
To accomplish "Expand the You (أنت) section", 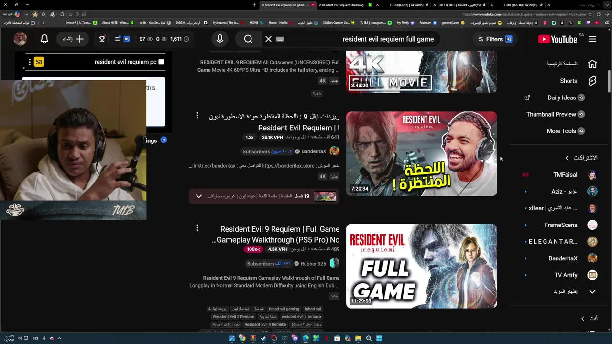I will pyautogui.click(x=589, y=318).
